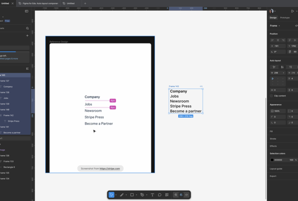Image resolution: width=298 pixels, height=201 pixels.
Task: Select the Company text layer
Action: pos(8,87)
